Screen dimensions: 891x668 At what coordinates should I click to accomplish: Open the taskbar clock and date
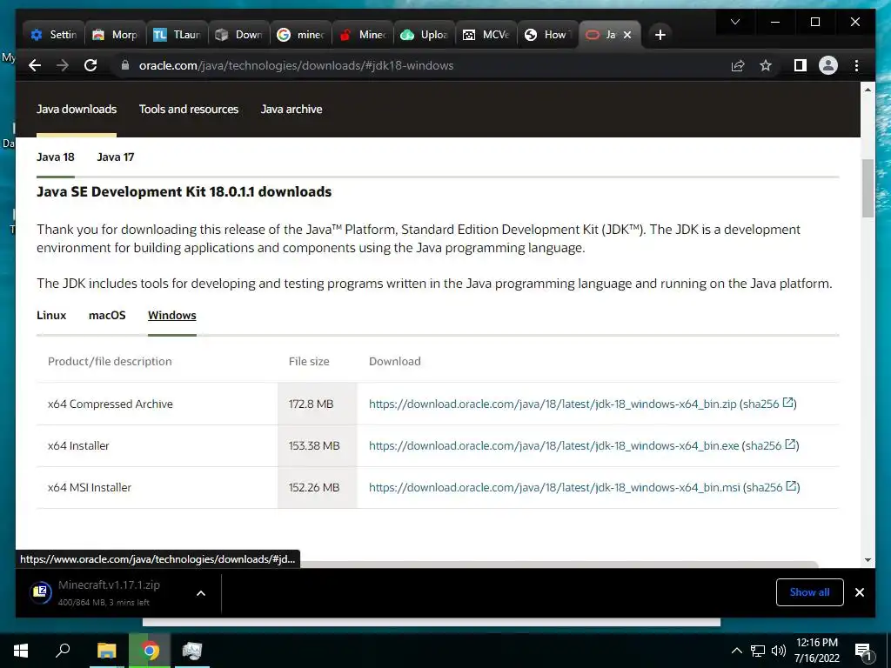coord(816,651)
